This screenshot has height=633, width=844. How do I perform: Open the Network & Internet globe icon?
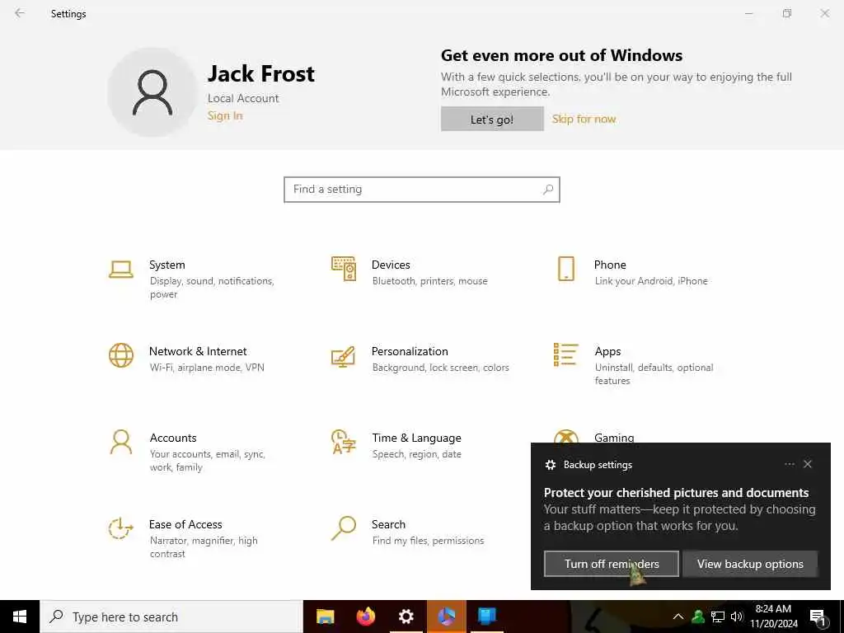pos(121,355)
